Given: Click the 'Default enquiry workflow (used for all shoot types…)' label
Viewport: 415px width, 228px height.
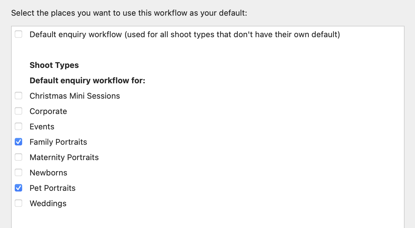Looking at the screenshot, I should pos(184,34).
